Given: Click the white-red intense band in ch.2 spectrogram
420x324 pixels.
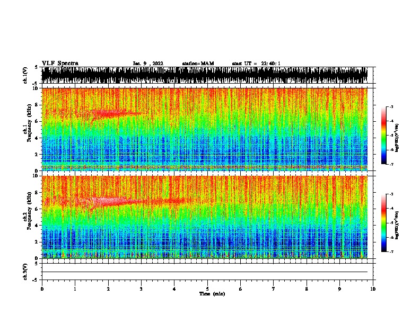Looking at the screenshot, I should pos(110,201).
